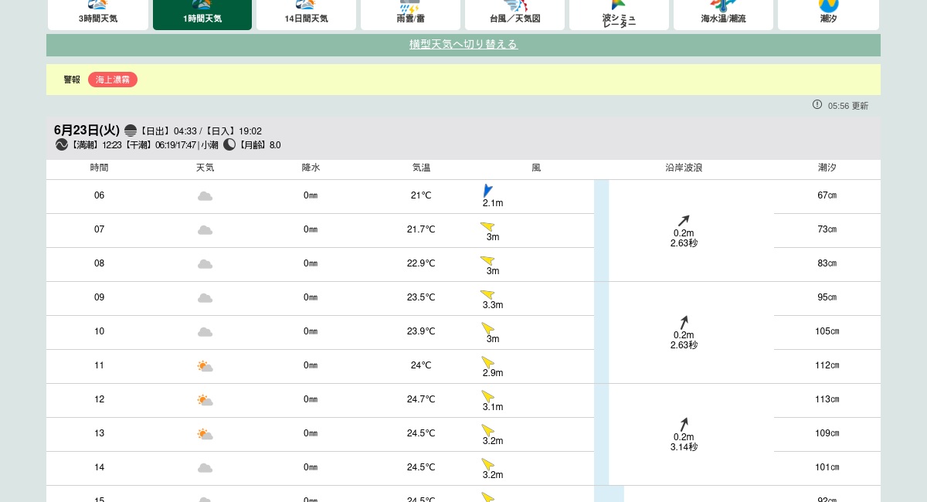
Task: Open the 波シミュレーター tab
Action: (619, 15)
